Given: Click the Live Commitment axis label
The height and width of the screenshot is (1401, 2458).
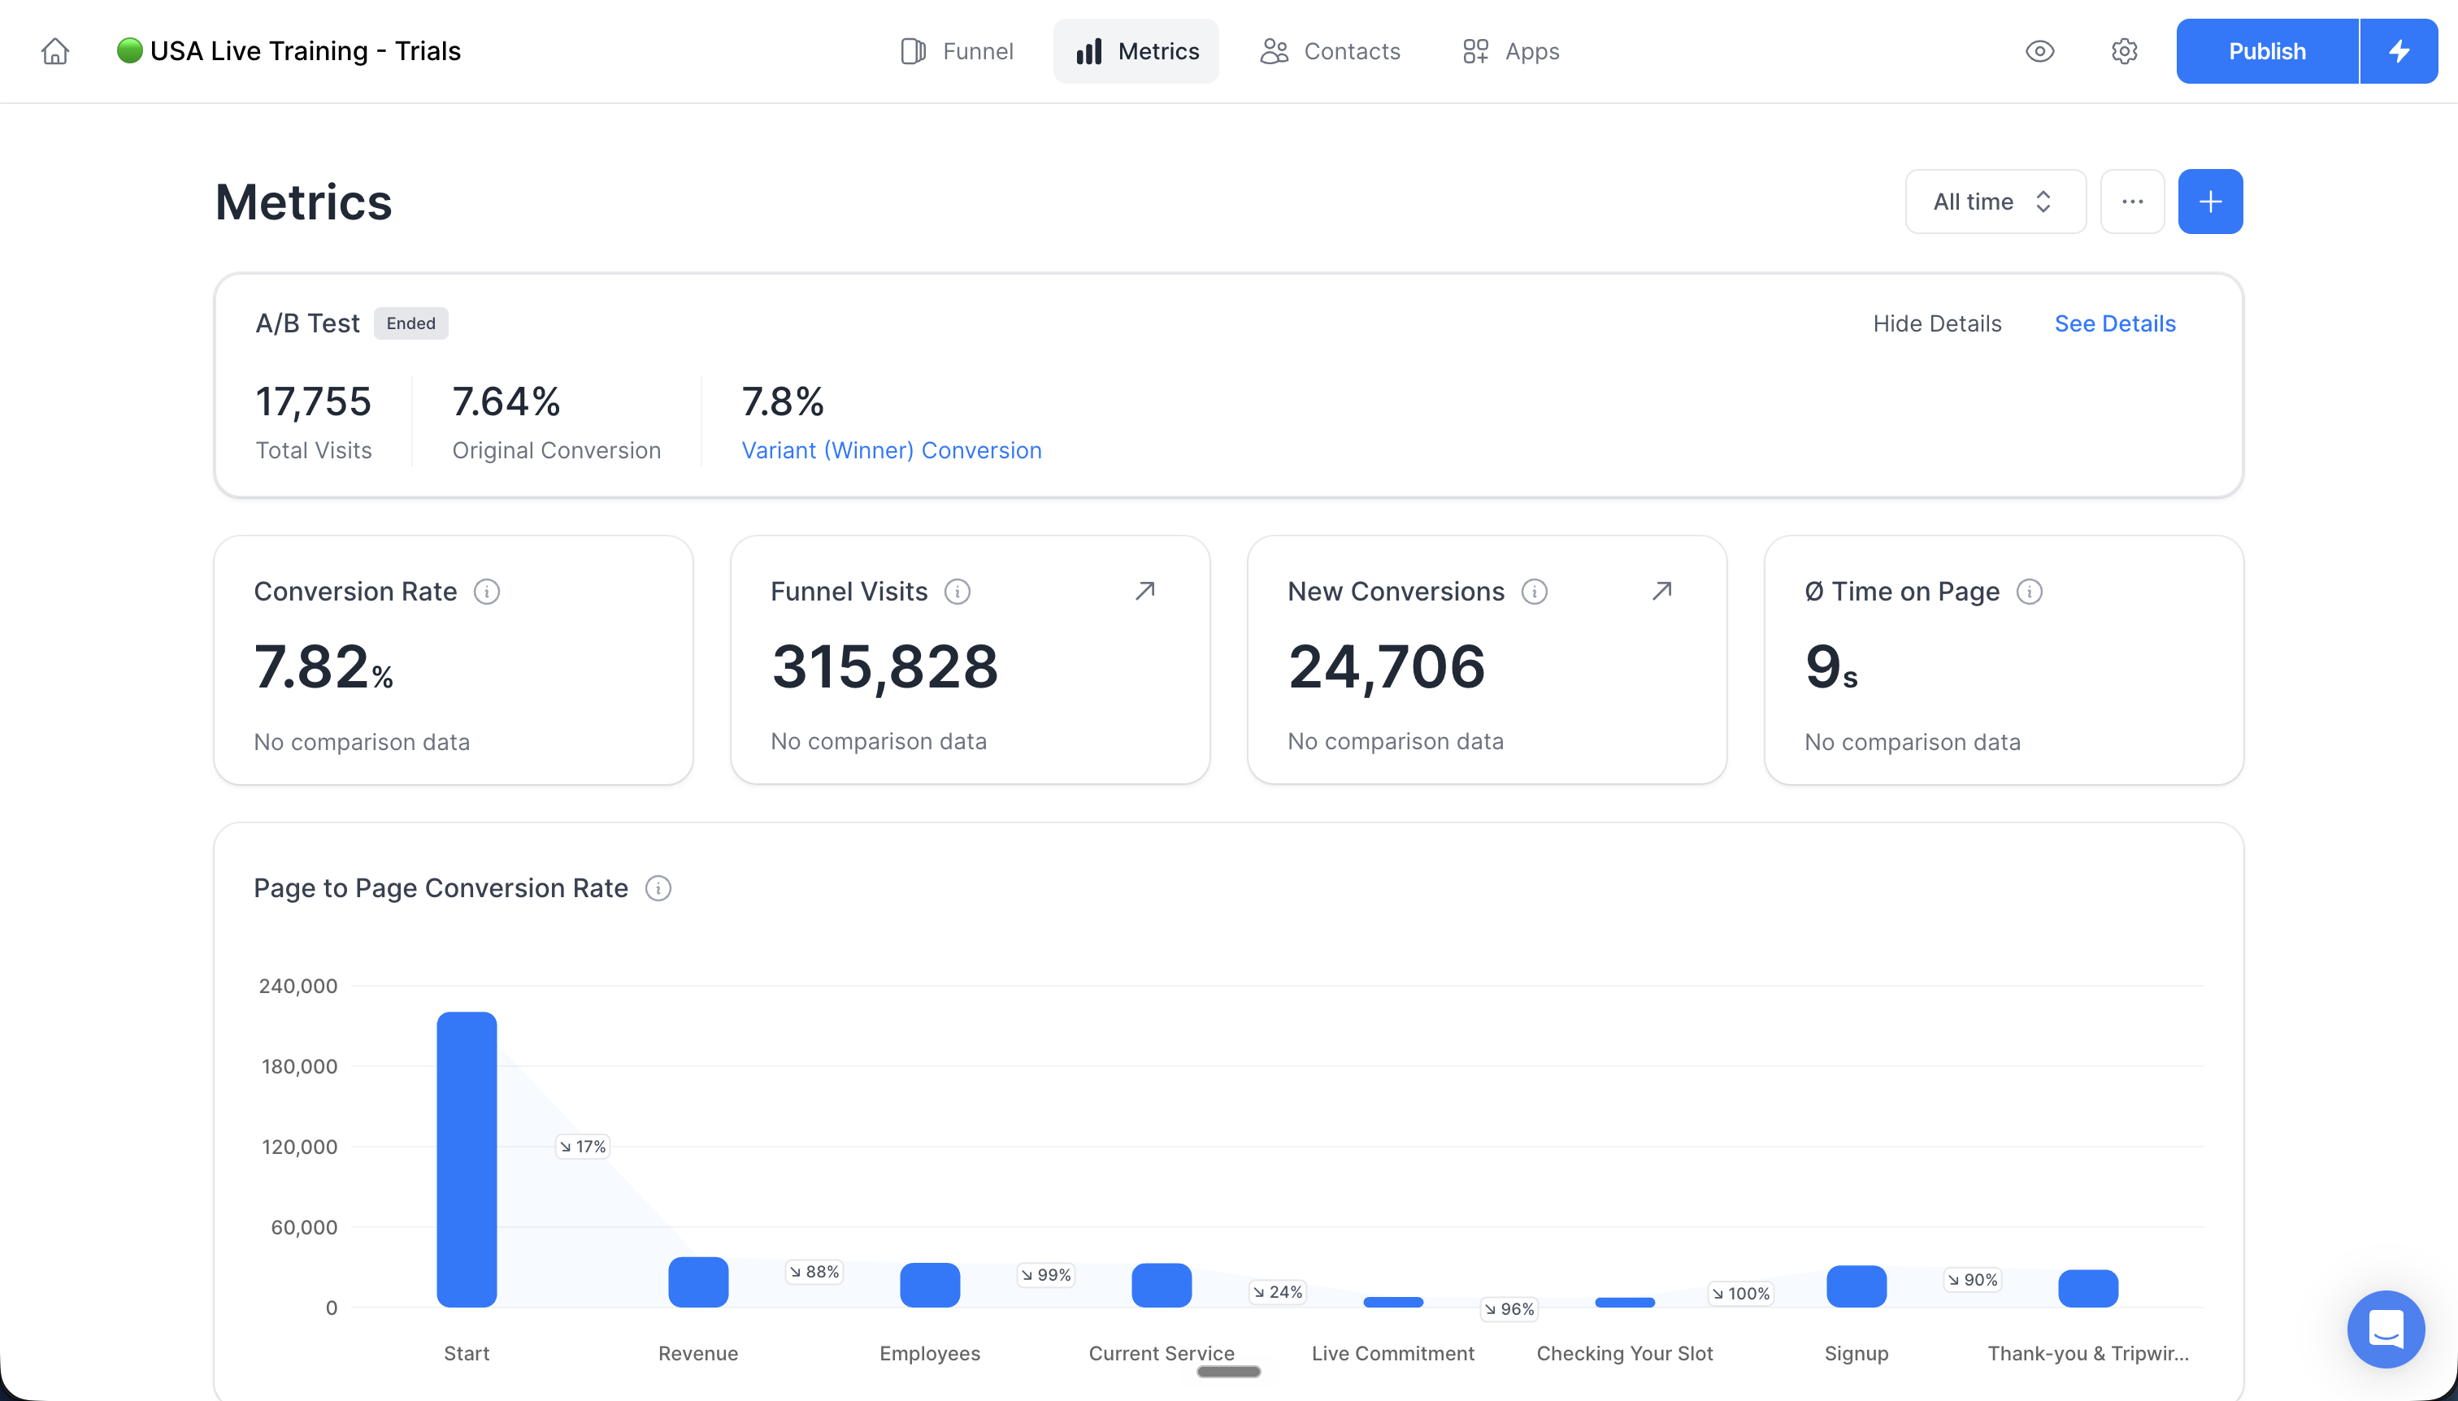Looking at the screenshot, I should click(x=1392, y=1353).
